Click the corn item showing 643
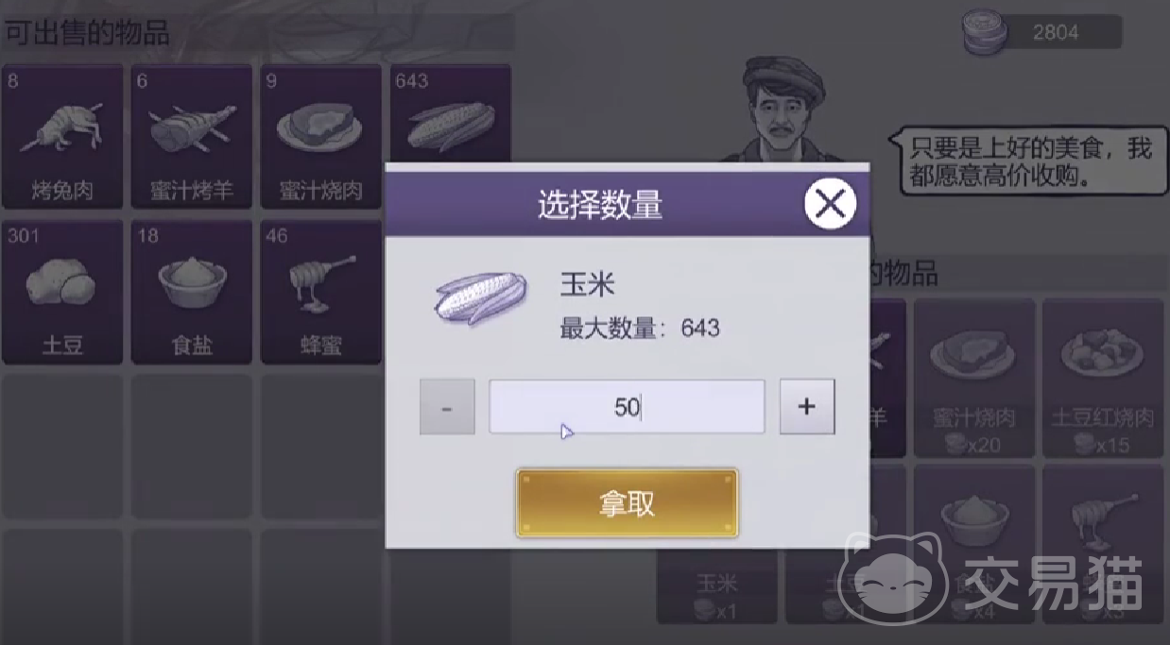The height and width of the screenshot is (645, 1170). (450, 113)
